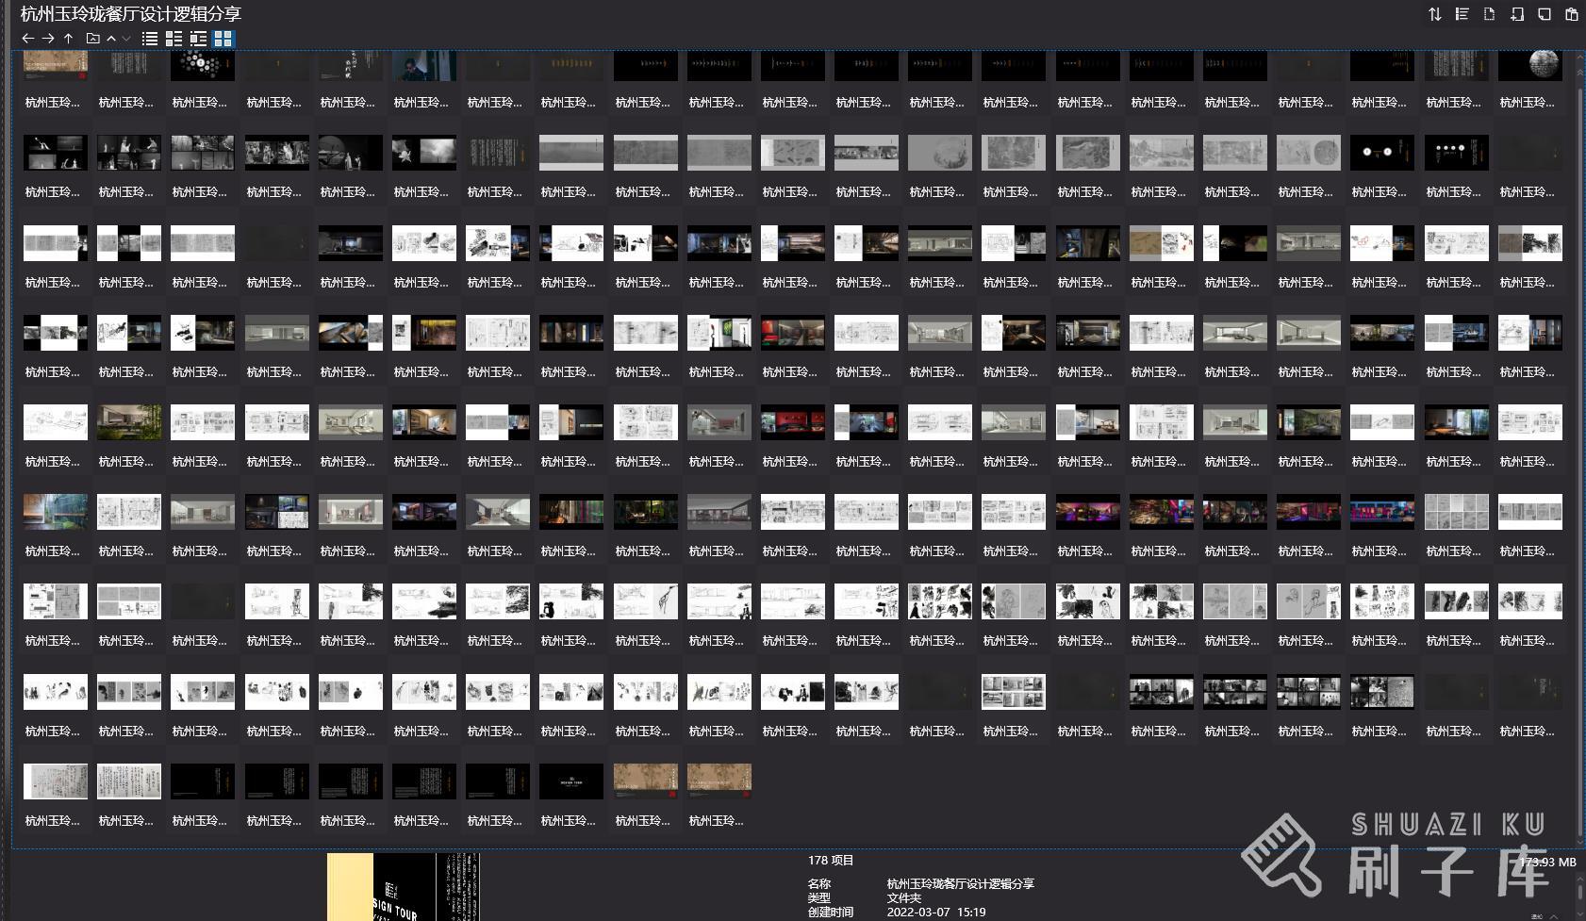Switch to content tile view

198,39
